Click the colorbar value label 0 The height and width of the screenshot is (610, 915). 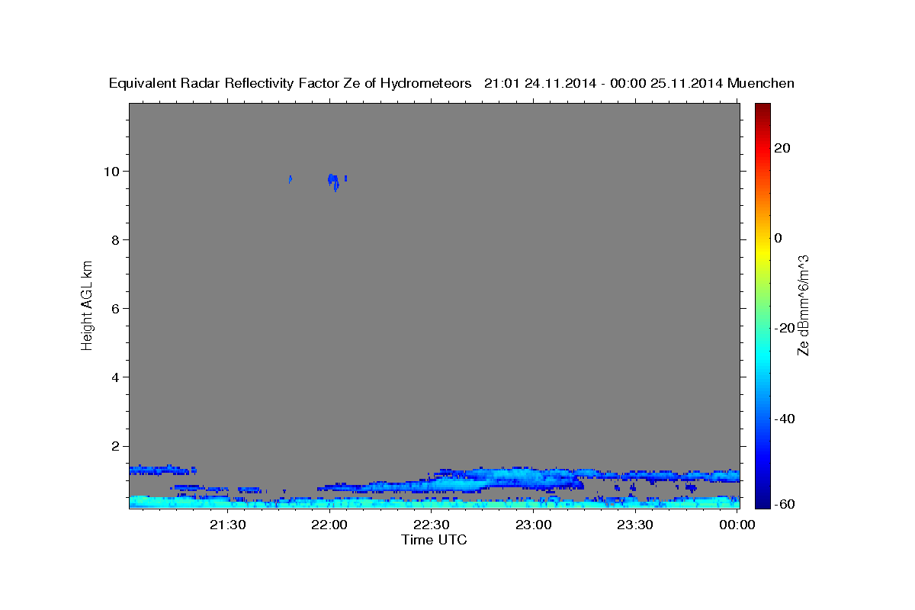(778, 238)
